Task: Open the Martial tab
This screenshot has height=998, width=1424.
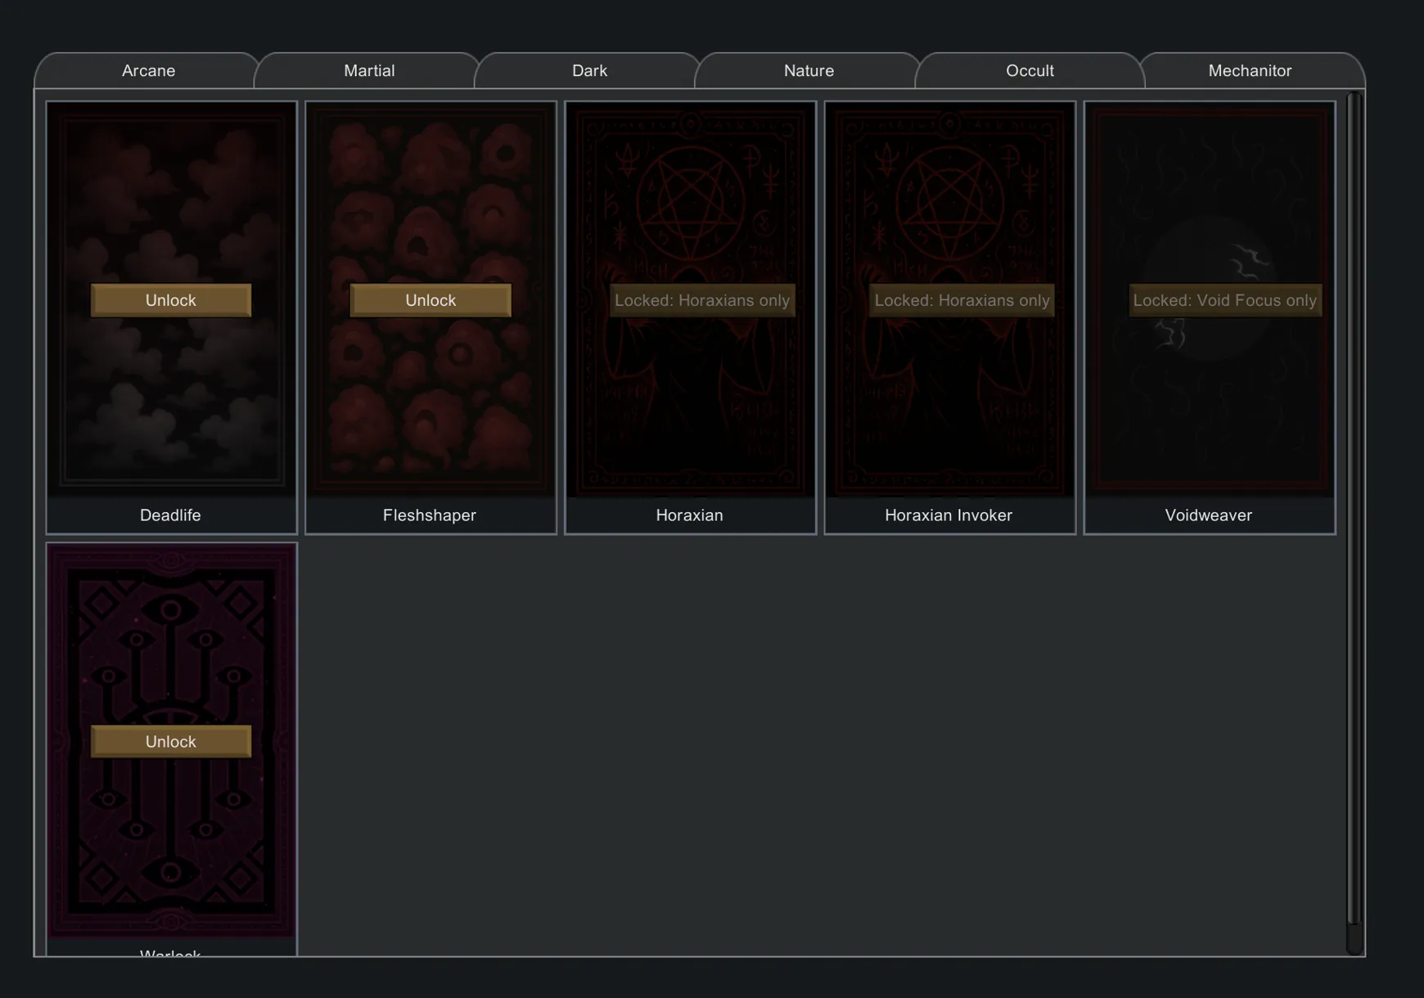Action: [x=369, y=71]
